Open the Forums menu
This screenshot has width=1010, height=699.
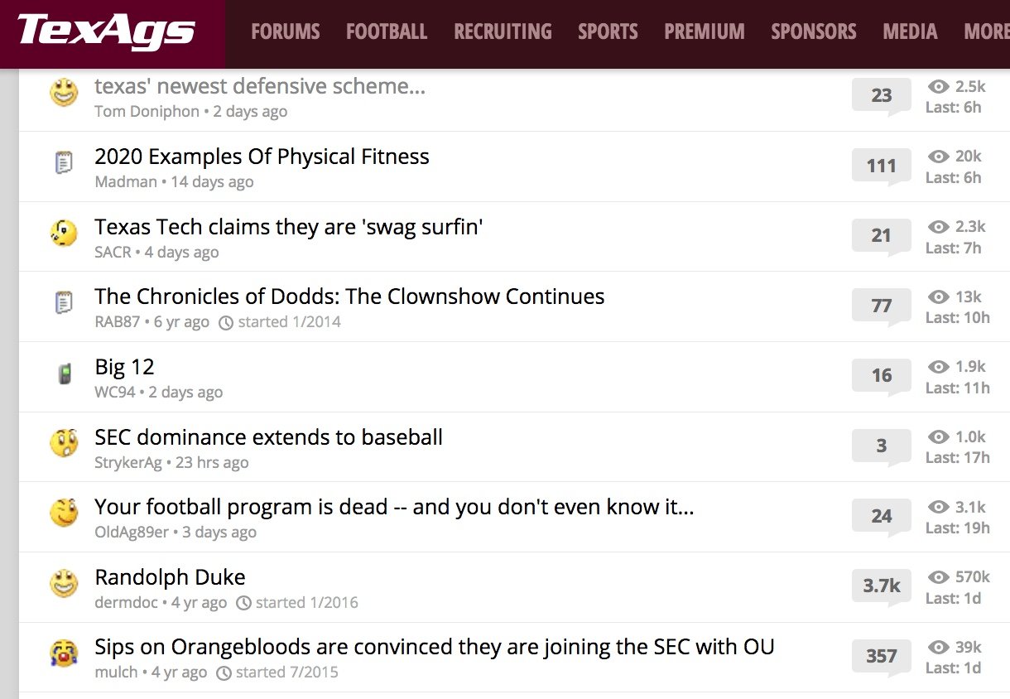pyautogui.click(x=285, y=32)
